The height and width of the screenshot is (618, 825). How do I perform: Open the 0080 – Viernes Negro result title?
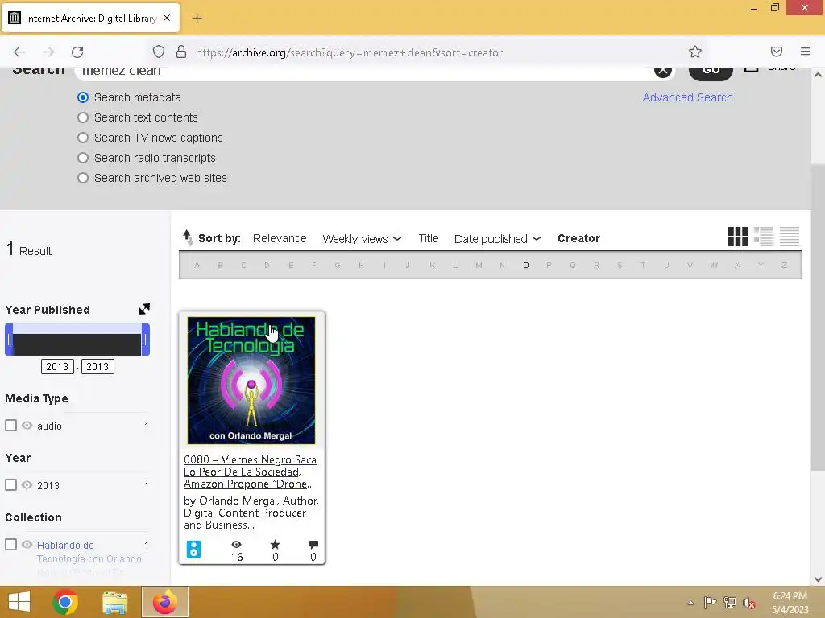[x=250, y=472]
